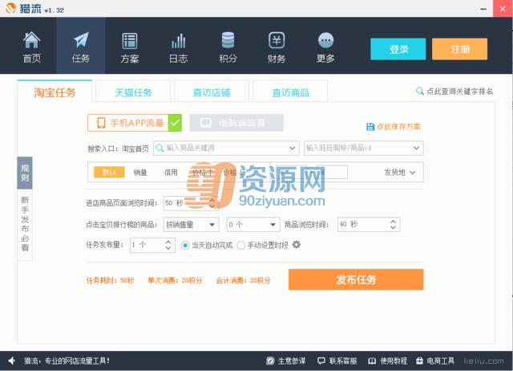
Task: Click the save disk icon
Action: (x=370, y=127)
